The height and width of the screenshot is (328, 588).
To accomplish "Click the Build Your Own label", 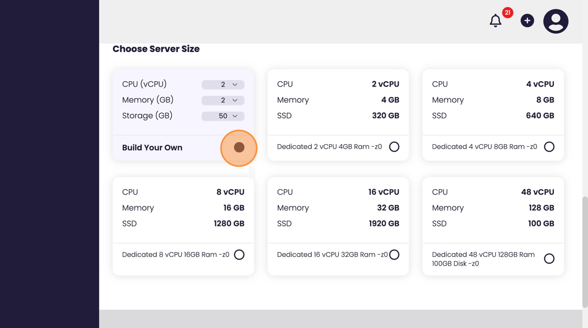I will (x=152, y=148).
